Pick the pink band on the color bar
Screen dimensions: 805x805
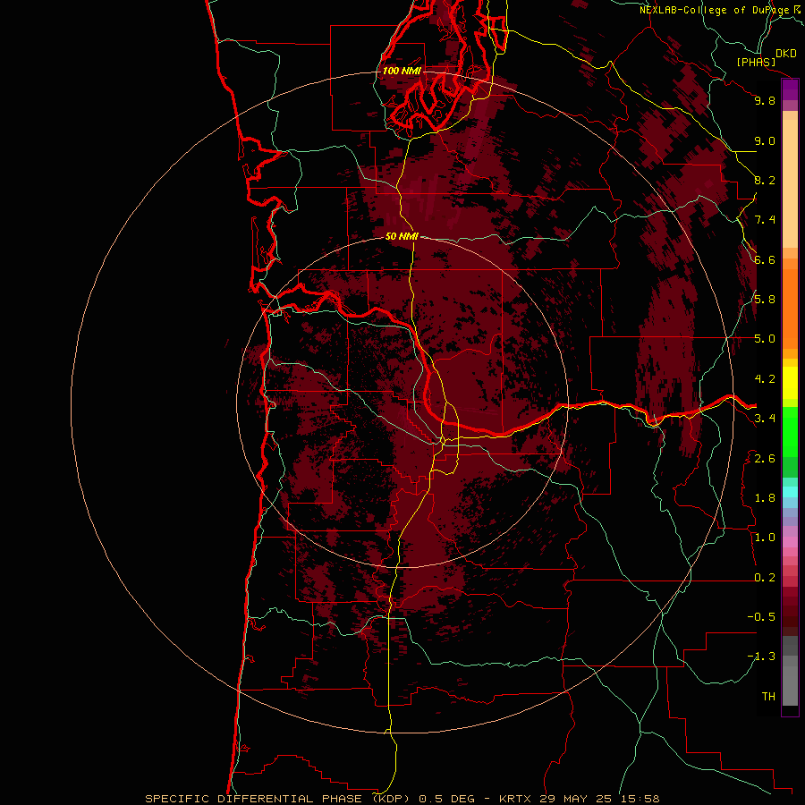point(790,542)
